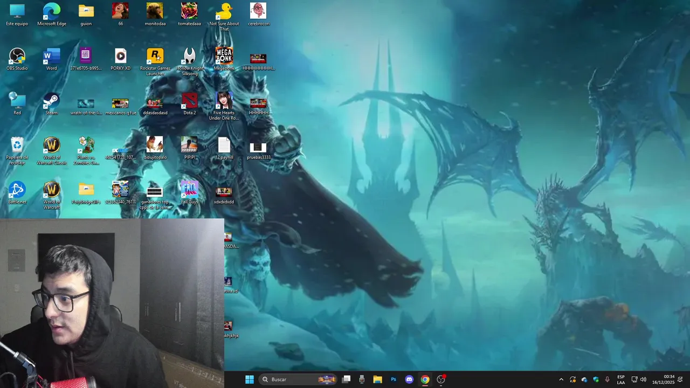The image size is (690, 388).
Task: Launch World of Warcraft Classic shortcut
Action: [52, 151]
